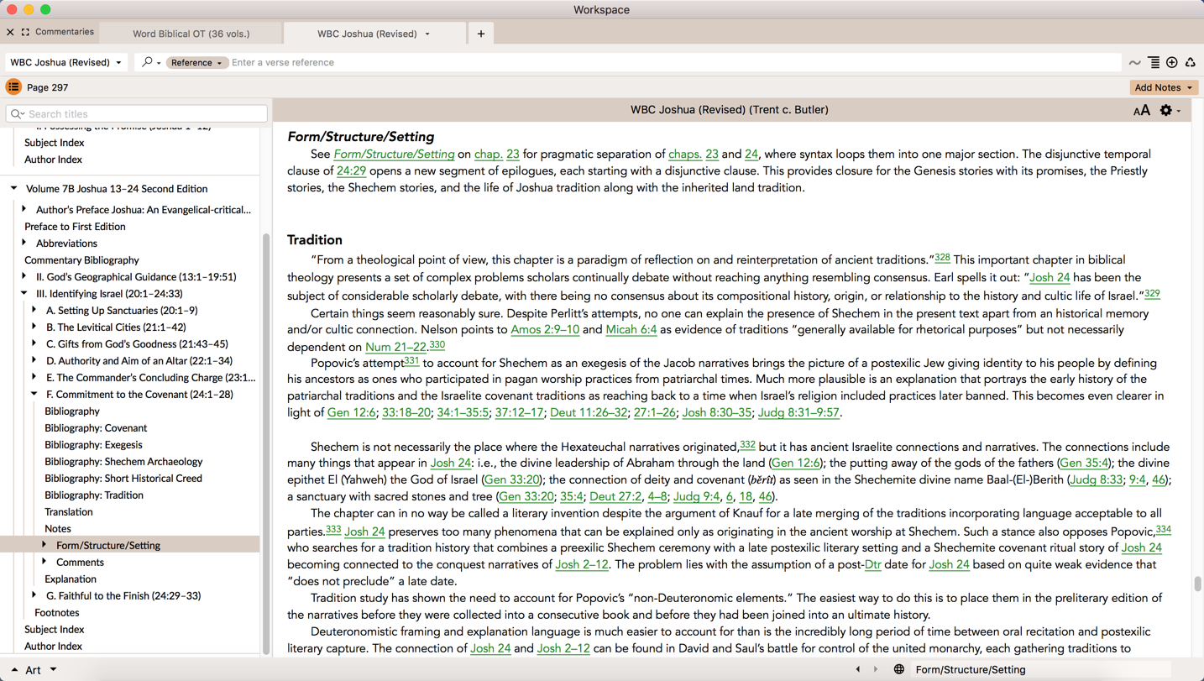Open the Add Notes dropdown button
Image resolution: width=1204 pixels, height=681 pixels.
pos(1163,87)
